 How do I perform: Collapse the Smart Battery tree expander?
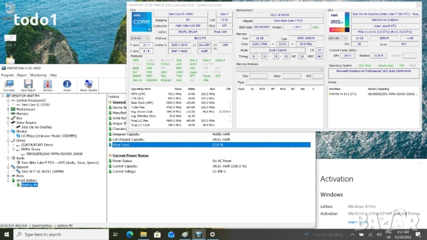click(x=8, y=181)
